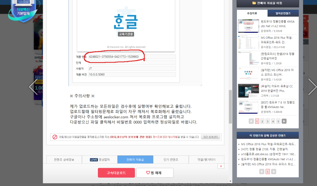Open co-viewed item MS Office 2016 Plus

click(x=269, y=144)
